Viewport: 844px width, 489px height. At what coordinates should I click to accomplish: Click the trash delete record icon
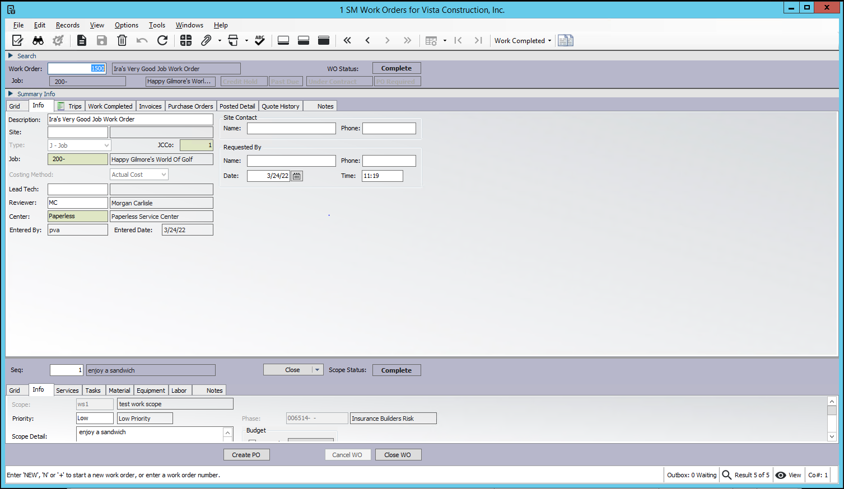[x=122, y=40]
